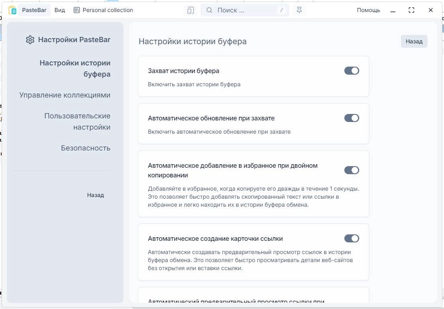Select Настройки истории буфера in sidebar

pos(75,68)
